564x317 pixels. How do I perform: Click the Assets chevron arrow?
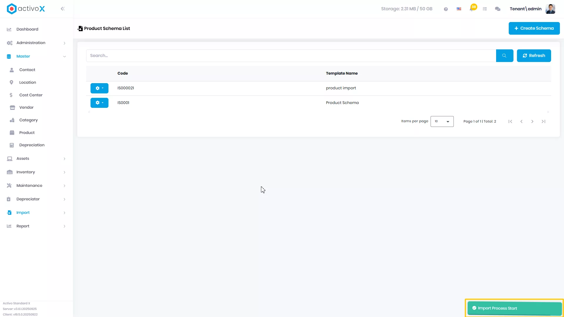pyautogui.click(x=64, y=159)
